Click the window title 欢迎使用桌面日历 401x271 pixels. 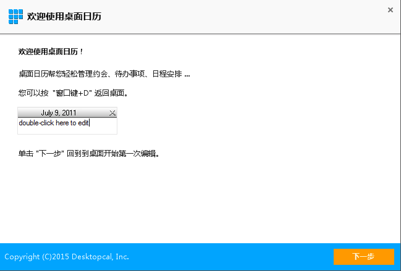coord(64,16)
